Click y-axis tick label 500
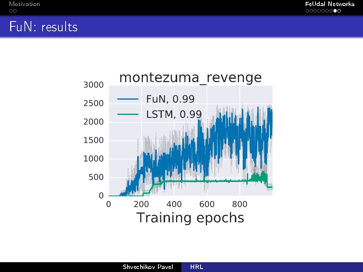Image resolution: width=363 pixels, height=272 pixels. (x=96, y=177)
